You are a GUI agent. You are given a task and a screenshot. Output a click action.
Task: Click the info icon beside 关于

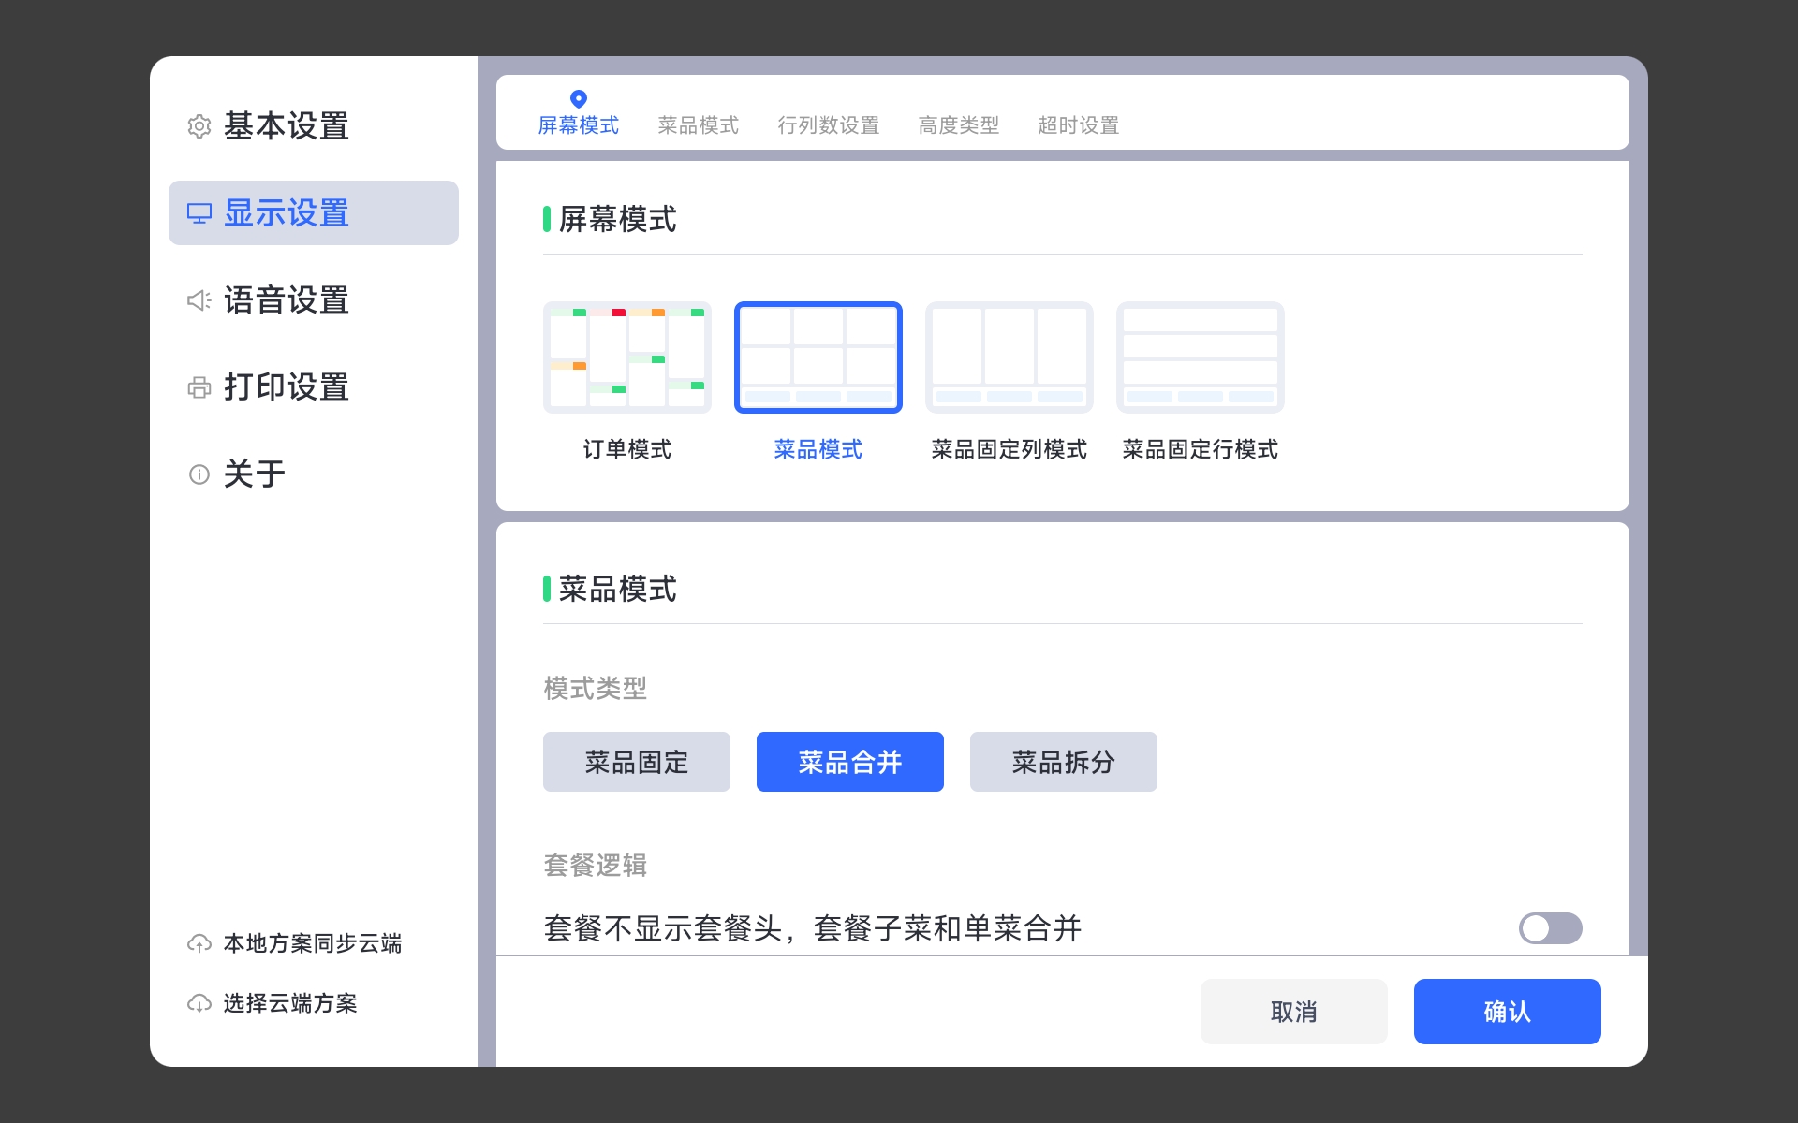tap(199, 474)
